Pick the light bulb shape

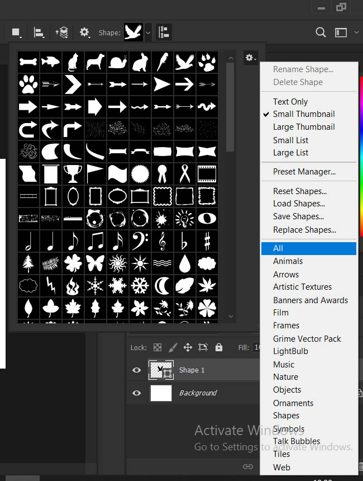185,219
